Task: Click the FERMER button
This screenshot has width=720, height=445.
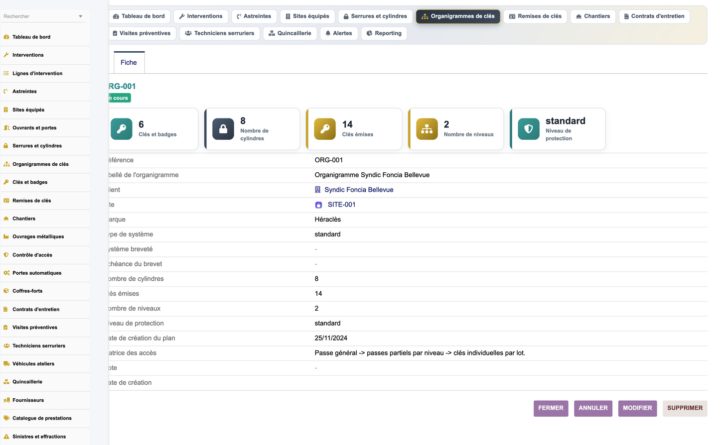Action: click(551, 408)
